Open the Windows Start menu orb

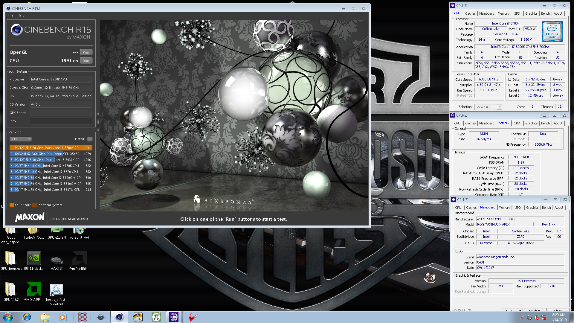pos(8,317)
